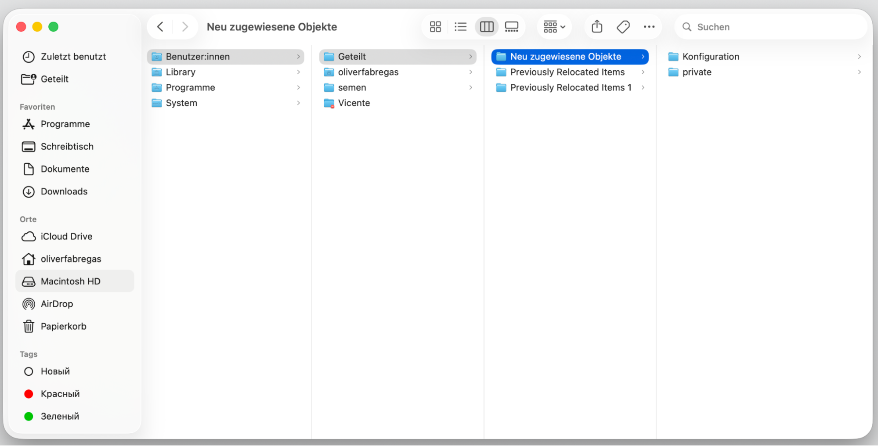This screenshot has width=878, height=446.
Task: Click the iCloud Drive cloud icon
Action: pyautogui.click(x=29, y=237)
